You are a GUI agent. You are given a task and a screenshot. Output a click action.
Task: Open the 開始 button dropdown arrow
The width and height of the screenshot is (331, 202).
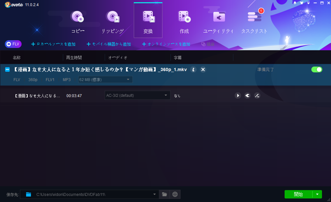click(317, 194)
